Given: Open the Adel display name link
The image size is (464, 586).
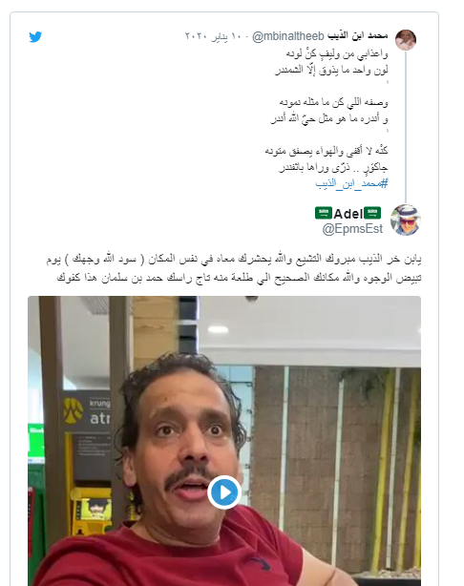Looking at the screenshot, I should (348, 214).
